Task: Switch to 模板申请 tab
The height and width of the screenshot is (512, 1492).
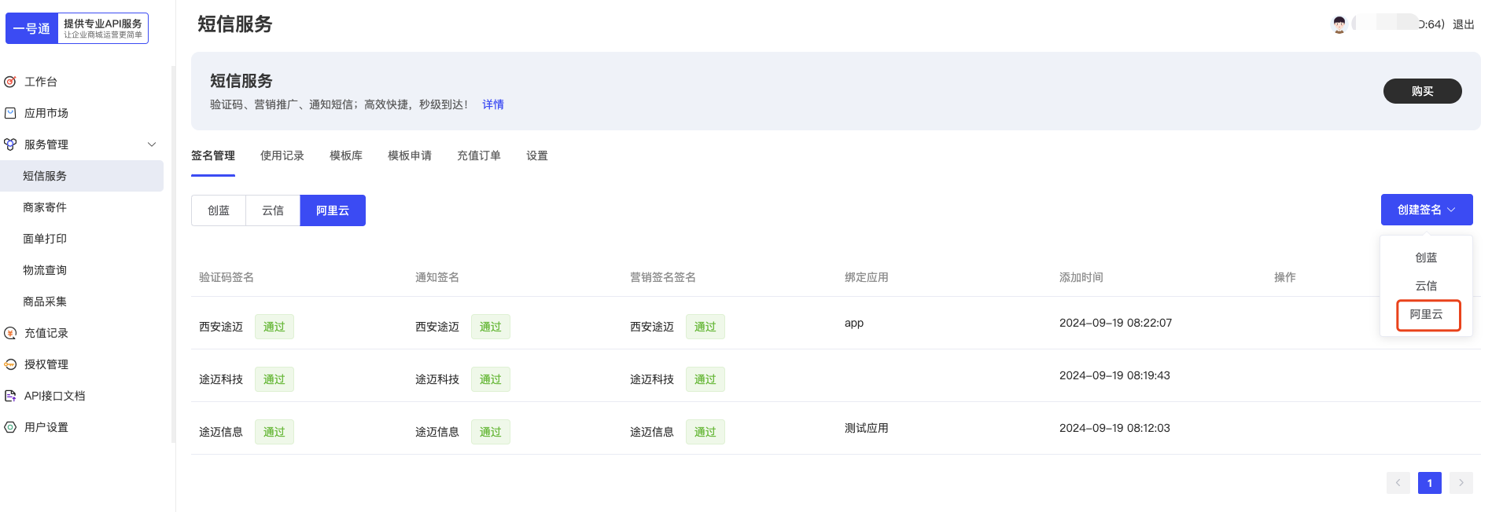Action: [410, 155]
